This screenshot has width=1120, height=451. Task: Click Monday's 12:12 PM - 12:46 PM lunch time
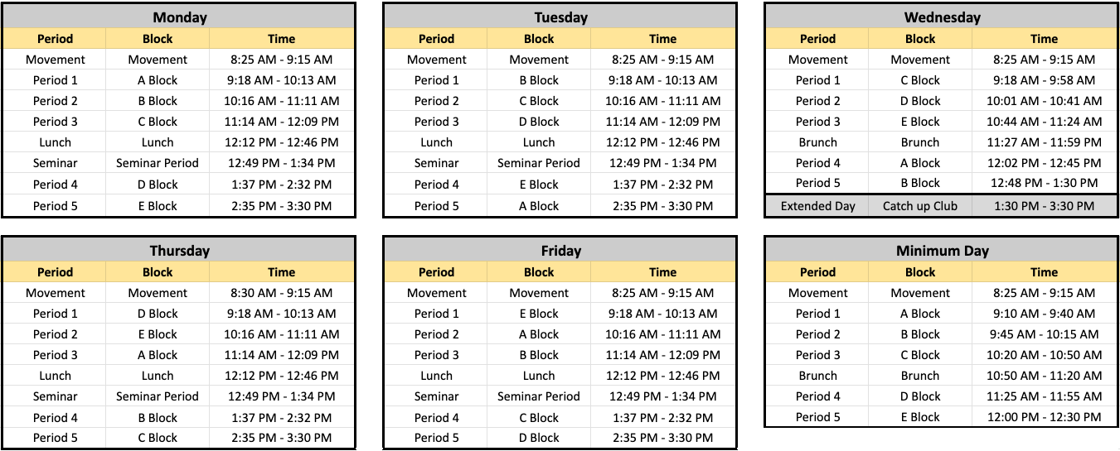click(282, 142)
